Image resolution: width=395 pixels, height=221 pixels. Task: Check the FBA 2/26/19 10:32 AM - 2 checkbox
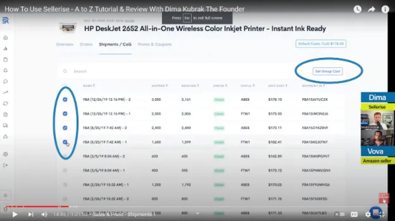point(65,199)
